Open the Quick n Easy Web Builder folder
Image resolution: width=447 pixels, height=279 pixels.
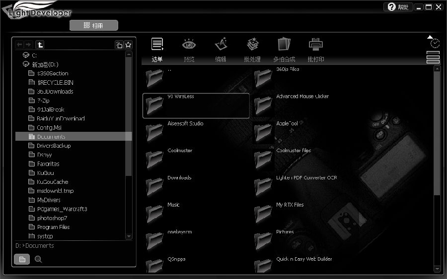pyautogui.click(x=263, y=265)
